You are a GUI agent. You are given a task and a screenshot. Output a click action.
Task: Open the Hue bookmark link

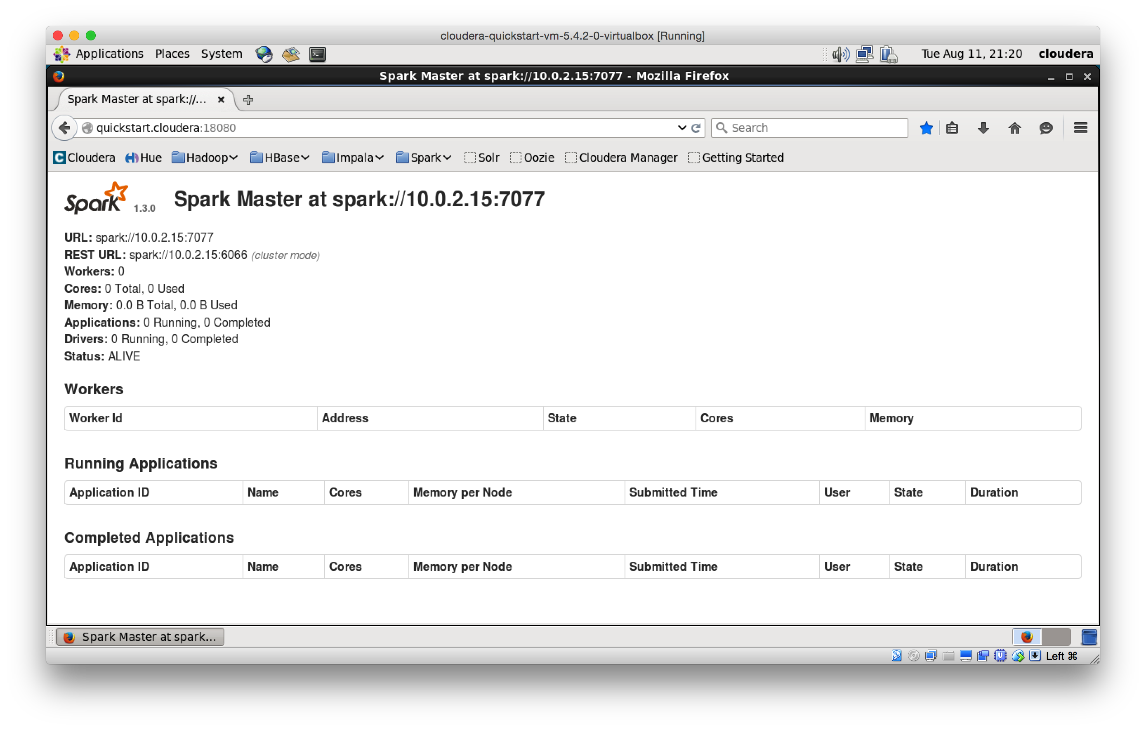(x=144, y=158)
